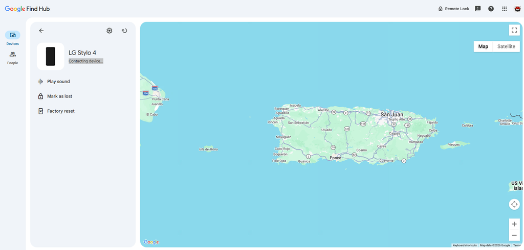Click the Play sound waveform icon

pyautogui.click(x=41, y=81)
